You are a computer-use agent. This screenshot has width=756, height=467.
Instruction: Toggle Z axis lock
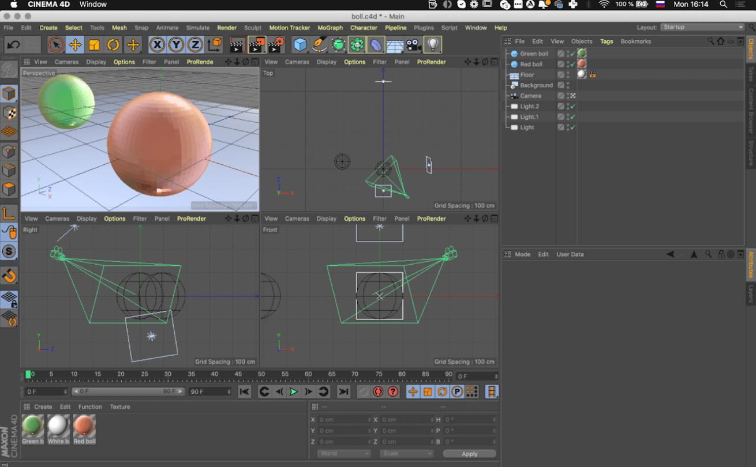tap(195, 44)
